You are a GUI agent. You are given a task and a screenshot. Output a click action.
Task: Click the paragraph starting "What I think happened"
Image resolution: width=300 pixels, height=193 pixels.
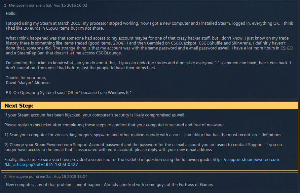click(x=149, y=46)
